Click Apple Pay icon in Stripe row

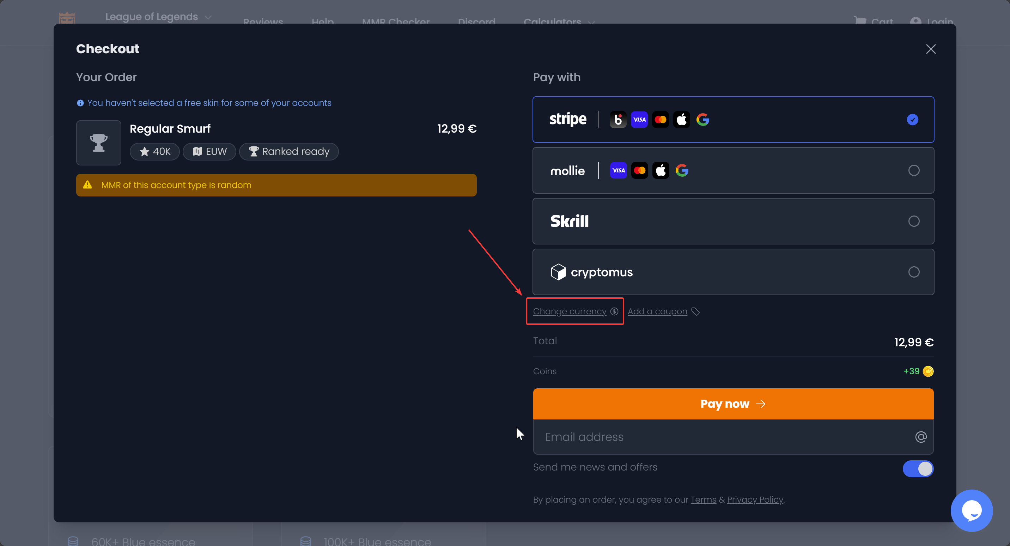click(681, 120)
